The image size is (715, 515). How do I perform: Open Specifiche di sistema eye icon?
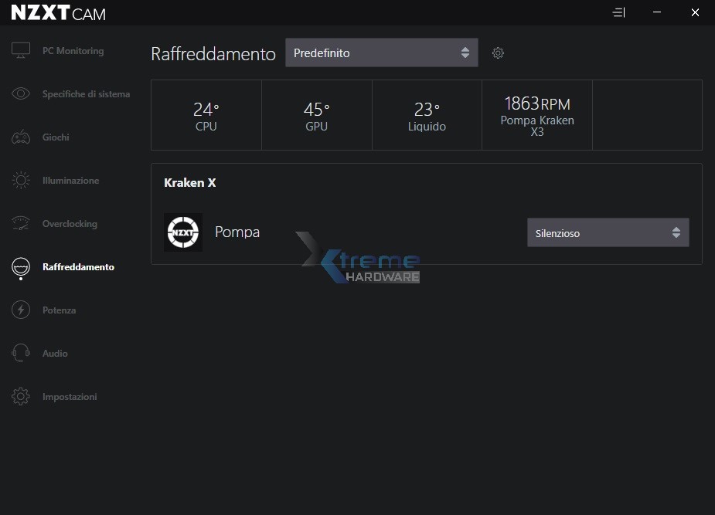(21, 94)
